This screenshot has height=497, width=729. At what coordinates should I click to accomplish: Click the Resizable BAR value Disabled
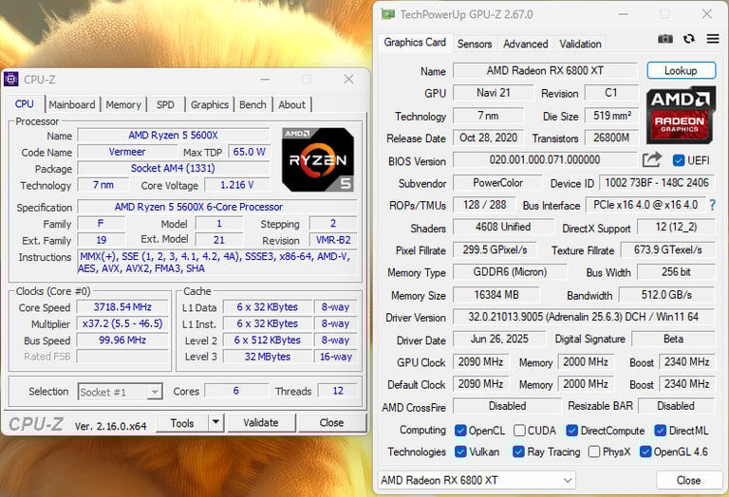pos(676,406)
